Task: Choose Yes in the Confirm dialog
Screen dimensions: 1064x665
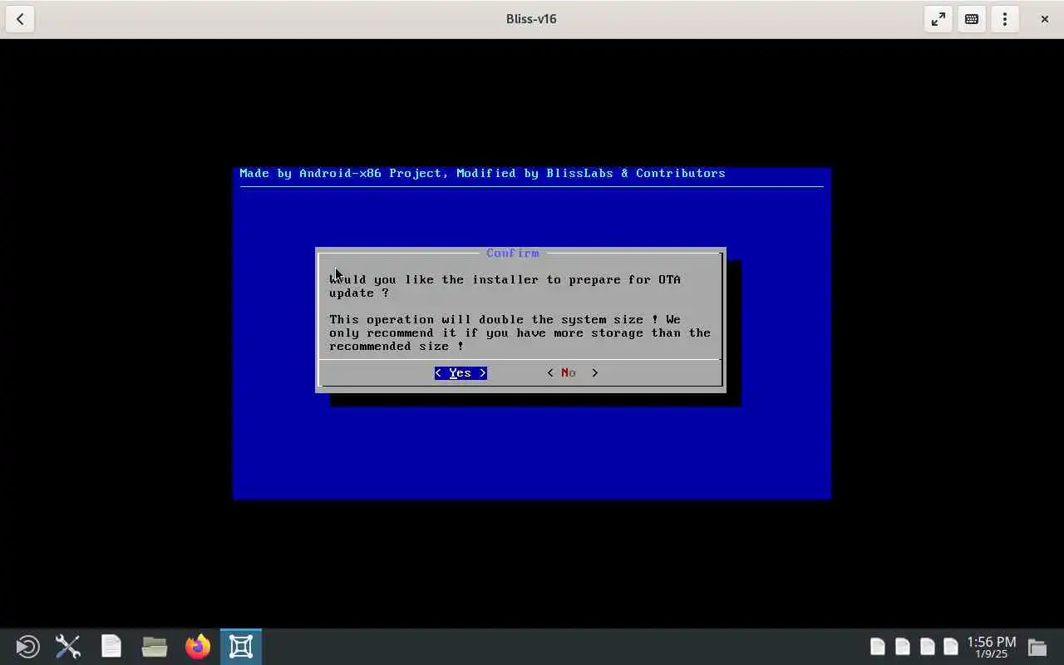Action: tap(461, 373)
